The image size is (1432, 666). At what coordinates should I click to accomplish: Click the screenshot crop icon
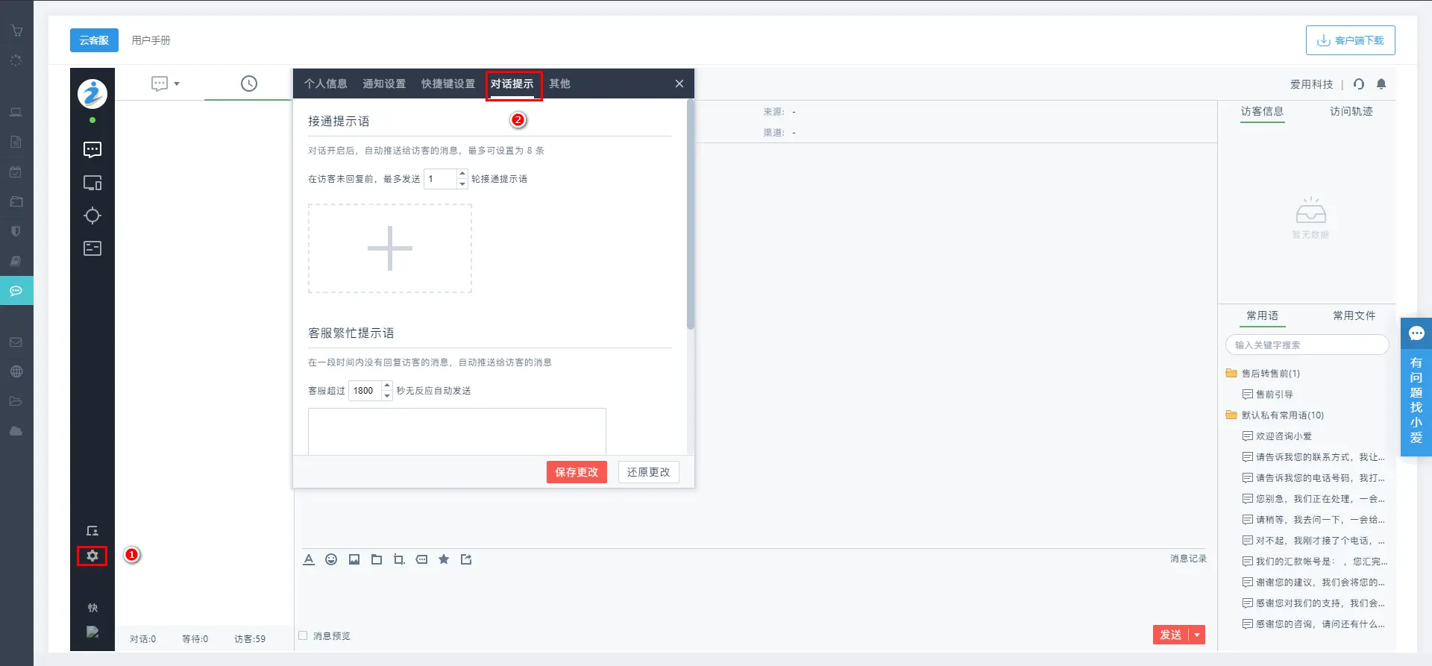(x=399, y=559)
